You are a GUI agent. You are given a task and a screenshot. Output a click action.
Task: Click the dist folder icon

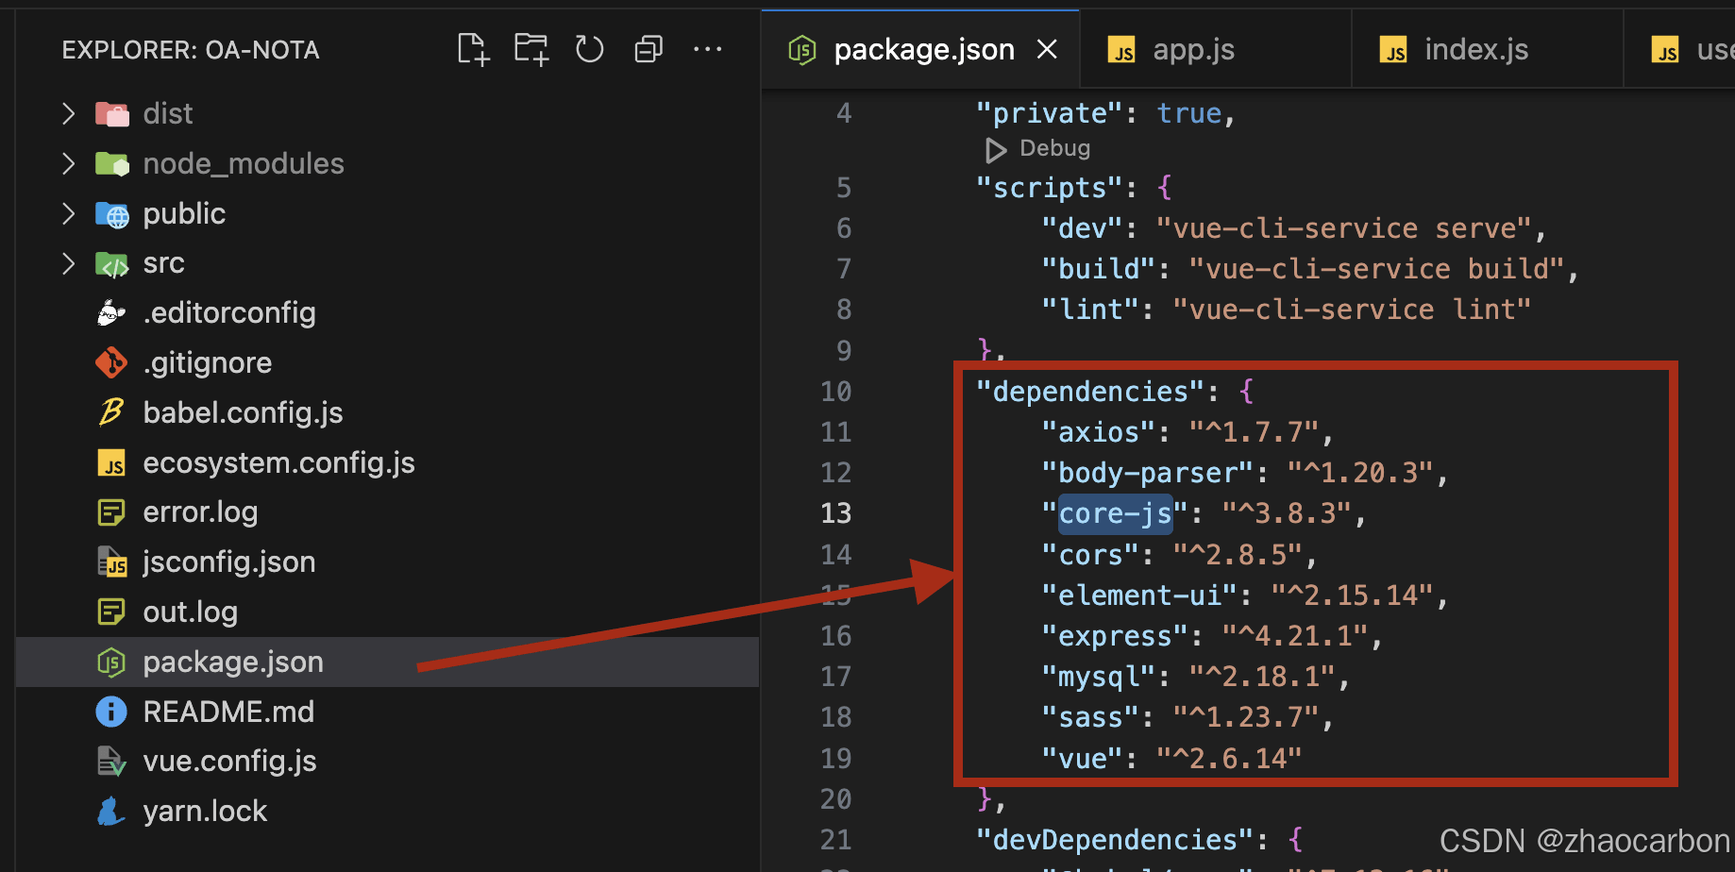tap(112, 114)
